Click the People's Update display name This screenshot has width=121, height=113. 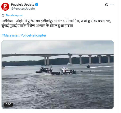(x=23, y=5)
